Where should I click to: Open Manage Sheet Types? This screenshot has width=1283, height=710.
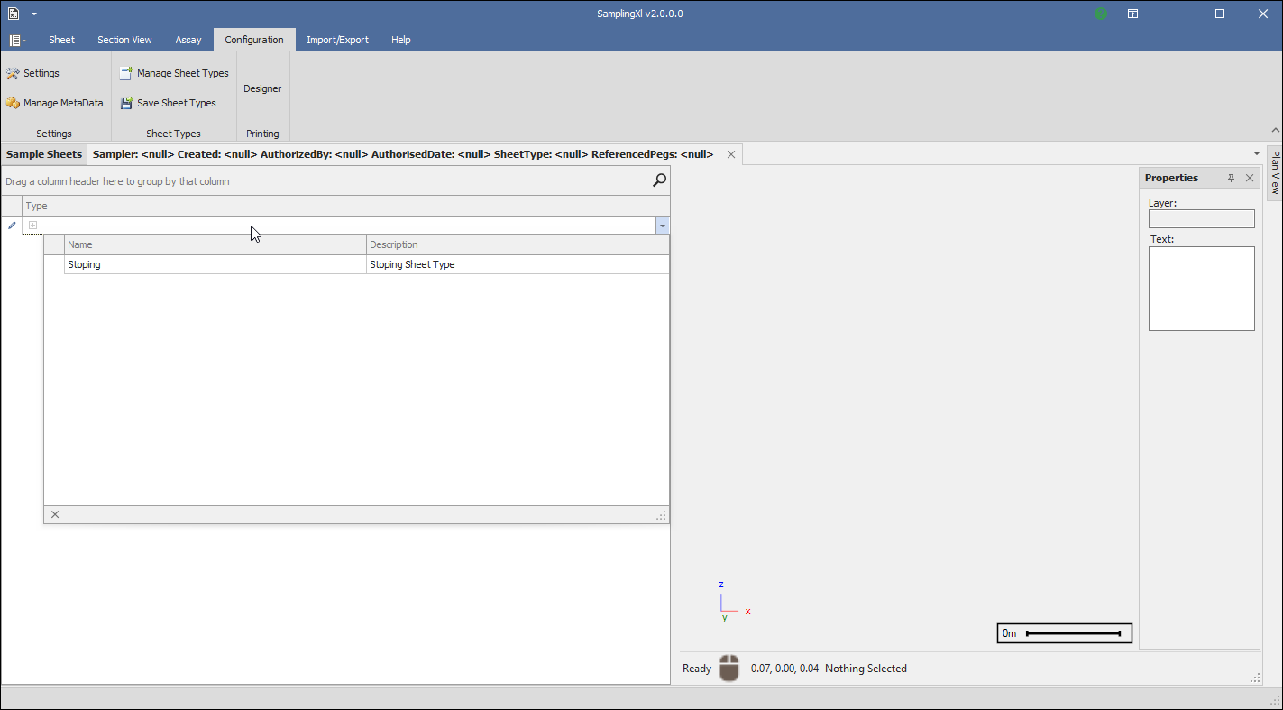[174, 73]
